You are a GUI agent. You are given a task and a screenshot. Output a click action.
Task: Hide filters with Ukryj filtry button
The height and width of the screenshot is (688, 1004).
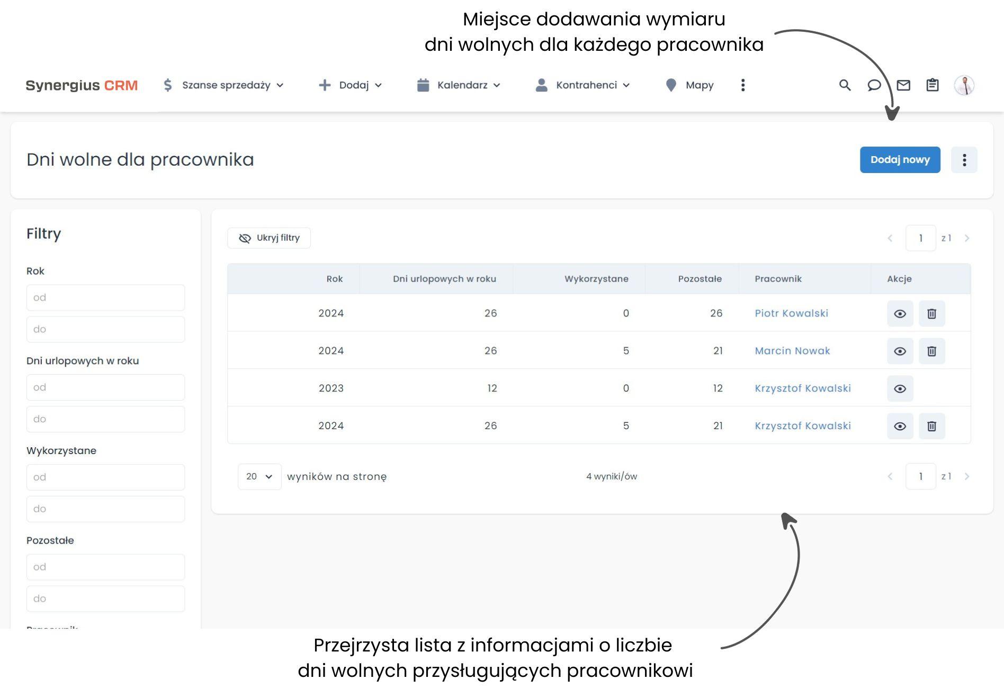269,238
